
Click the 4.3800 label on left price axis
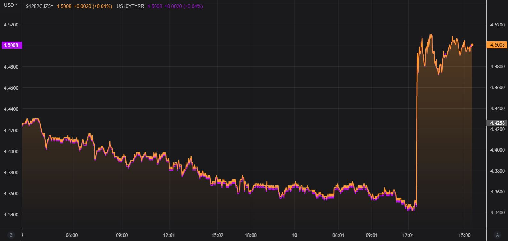(11, 172)
